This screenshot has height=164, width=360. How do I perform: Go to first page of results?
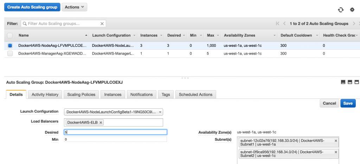click(278, 24)
